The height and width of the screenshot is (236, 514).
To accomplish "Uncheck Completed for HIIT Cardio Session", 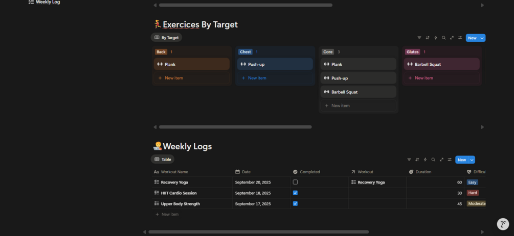I will [x=295, y=193].
